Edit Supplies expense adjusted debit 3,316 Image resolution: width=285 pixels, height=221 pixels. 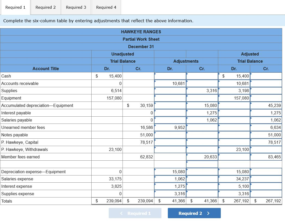point(234,194)
